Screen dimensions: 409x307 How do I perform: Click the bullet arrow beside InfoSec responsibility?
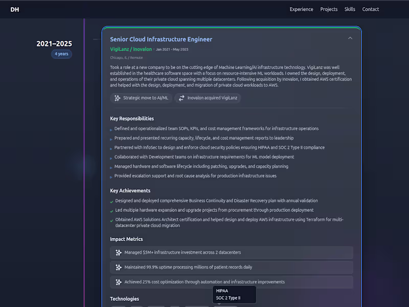[111, 148]
